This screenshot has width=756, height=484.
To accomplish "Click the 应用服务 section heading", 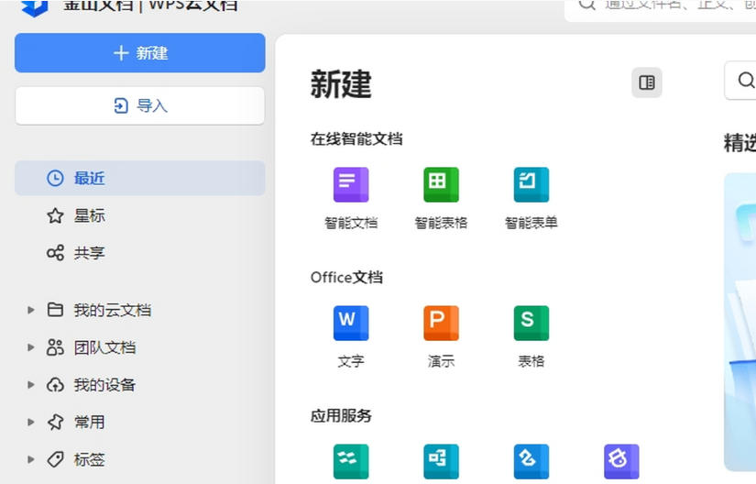I will (341, 415).
